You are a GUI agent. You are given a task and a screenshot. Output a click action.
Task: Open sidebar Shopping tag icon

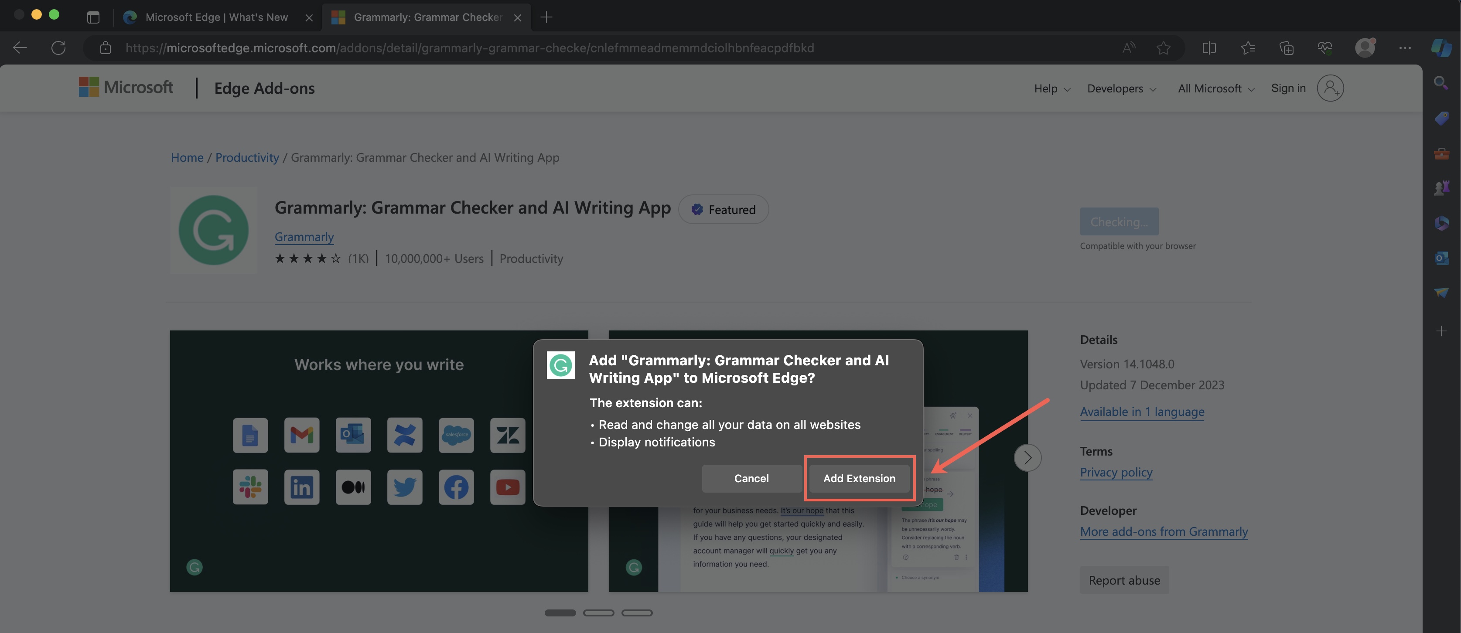[1441, 118]
